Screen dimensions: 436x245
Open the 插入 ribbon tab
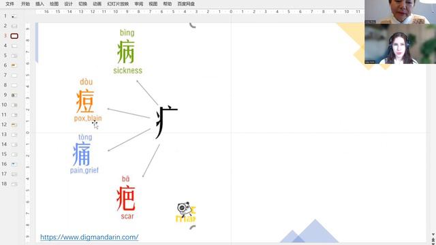pos(40,4)
